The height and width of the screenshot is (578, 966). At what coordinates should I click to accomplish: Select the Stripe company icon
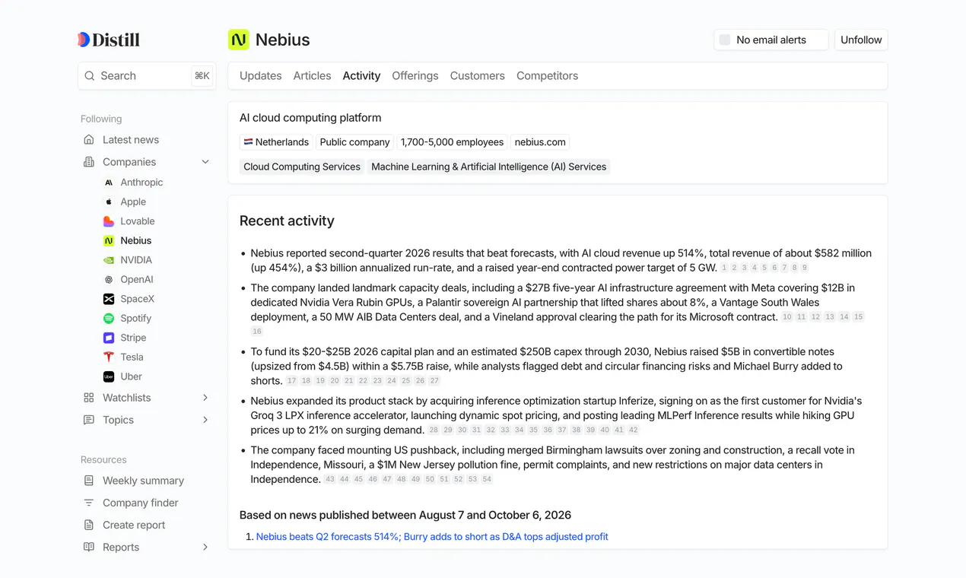(109, 338)
